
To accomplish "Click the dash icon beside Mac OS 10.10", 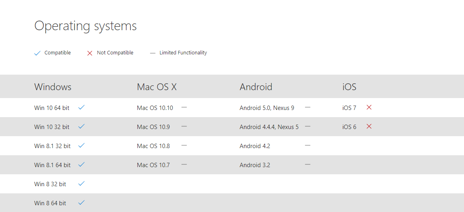I will click(184, 107).
